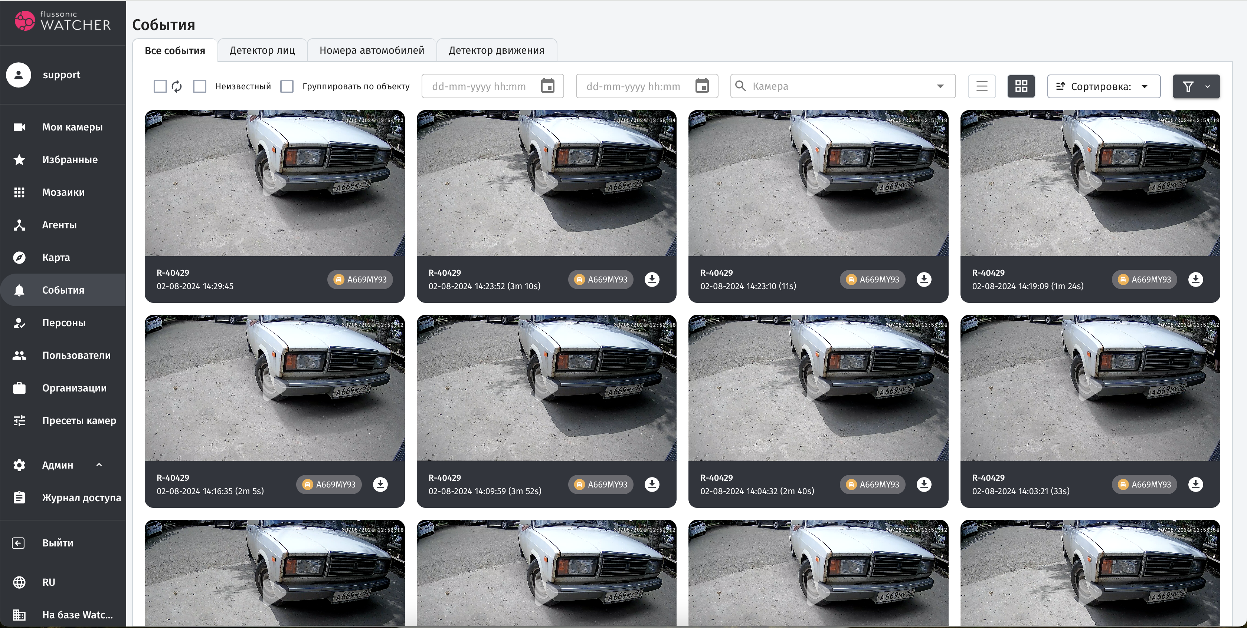Enable the Неизвестный checkbox
This screenshot has height=628, width=1247.
click(x=199, y=86)
